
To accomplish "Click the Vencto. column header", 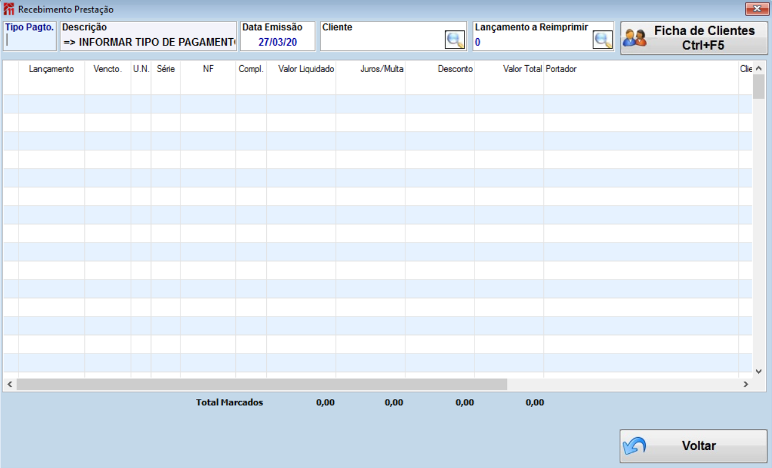I will (108, 69).
